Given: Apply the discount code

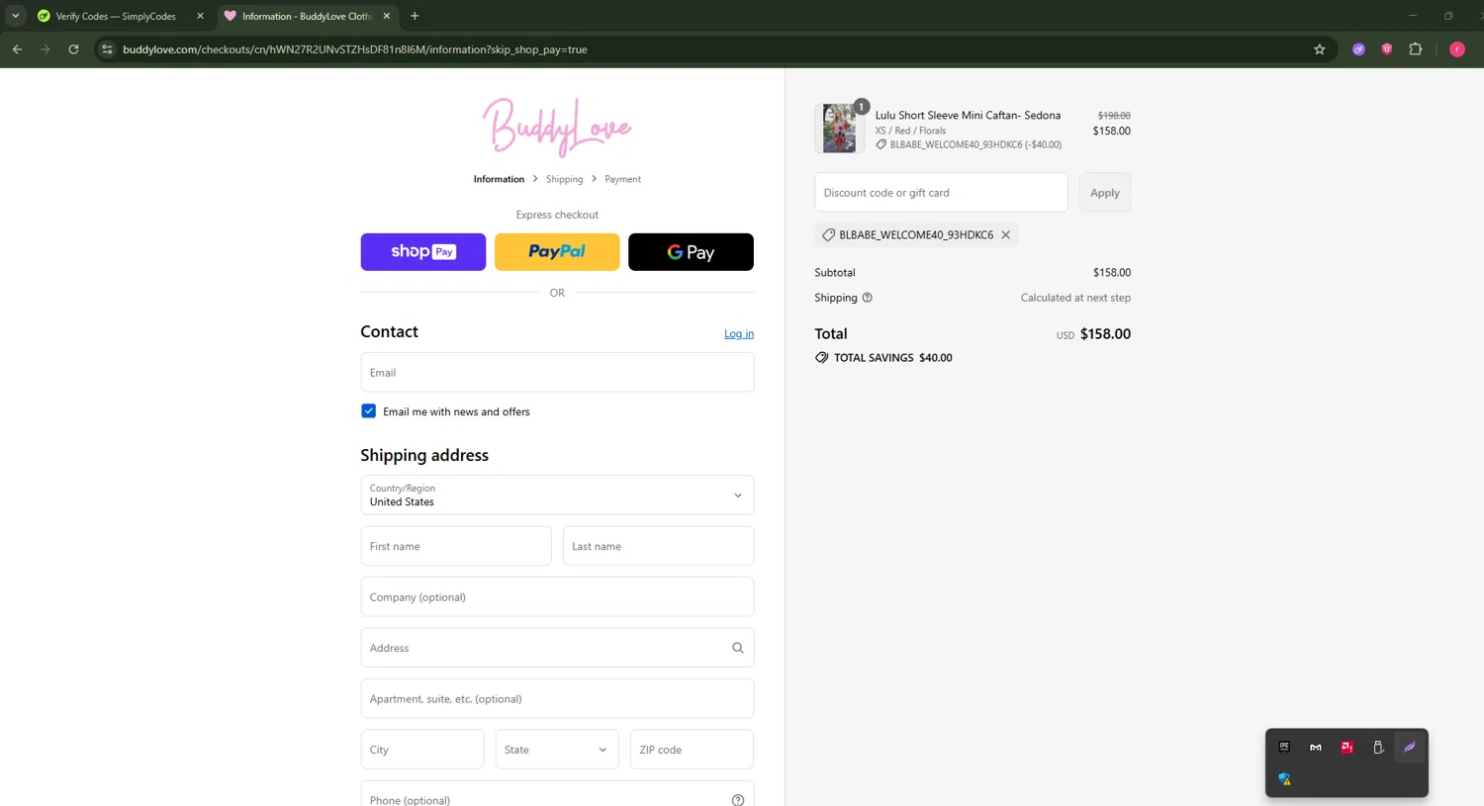Looking at the screenshot, I should [x=1105, y=193].
